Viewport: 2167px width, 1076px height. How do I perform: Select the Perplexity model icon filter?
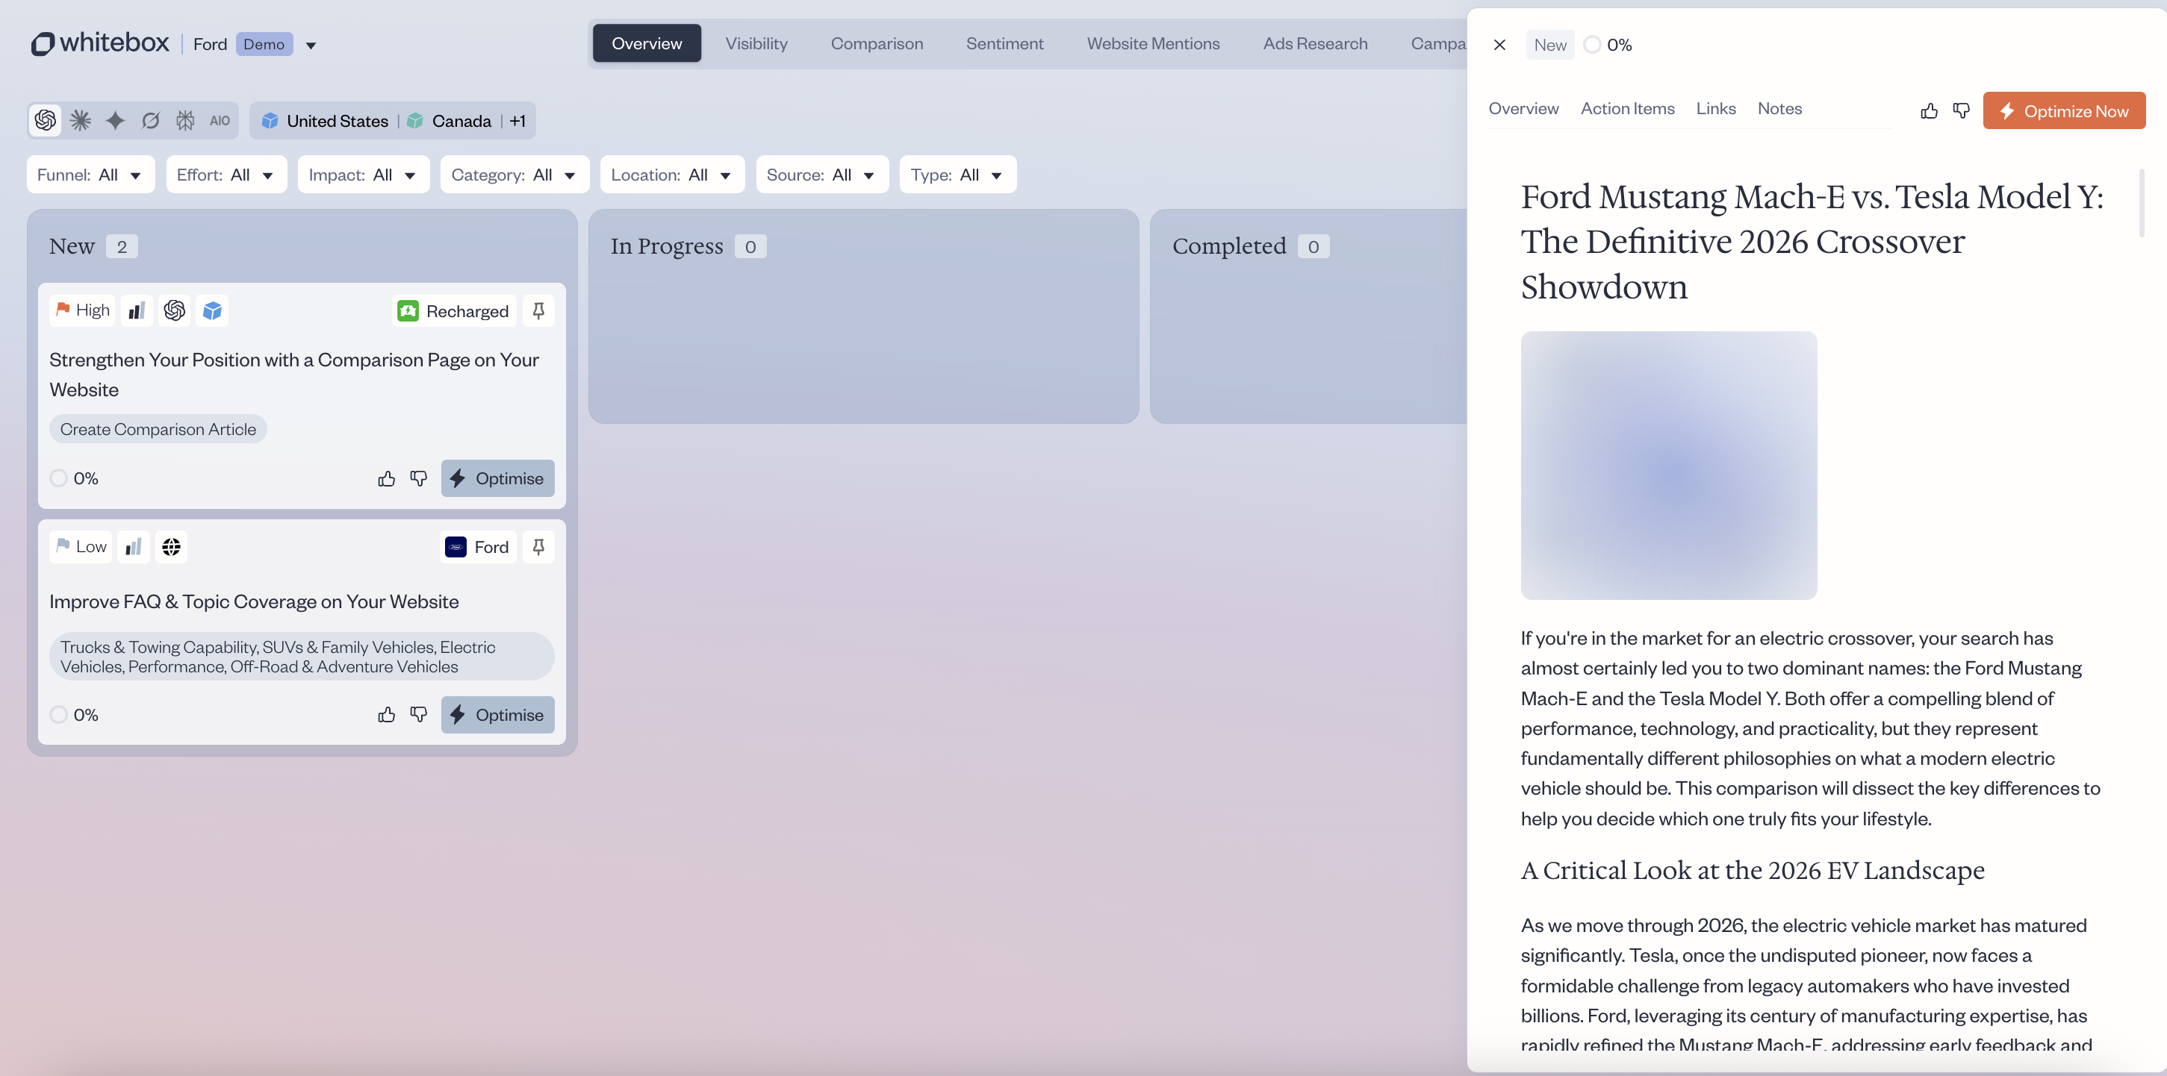[x=185, y=120]
